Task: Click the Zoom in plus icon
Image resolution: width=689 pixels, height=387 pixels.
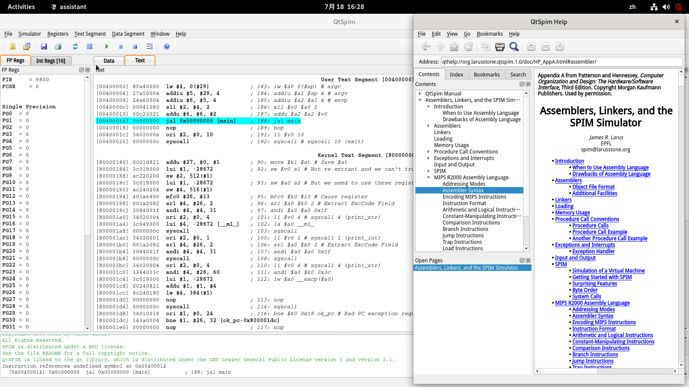Action: click(x=531, y=46)
